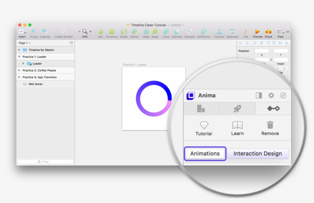Select the loader ring on canvas
Image resolution: width=314 pixels, height=203 pixels.
point(154,98)
